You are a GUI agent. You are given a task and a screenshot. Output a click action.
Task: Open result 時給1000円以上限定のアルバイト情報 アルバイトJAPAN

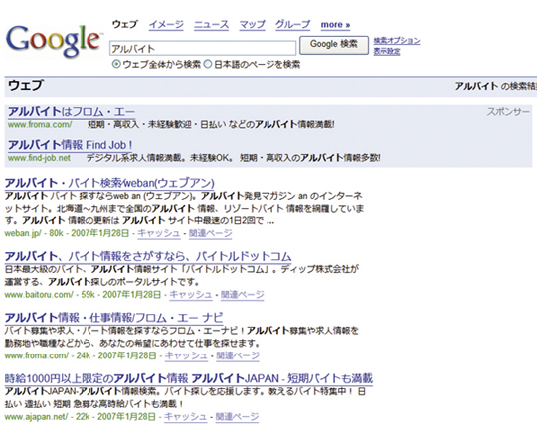coord(189,379)
